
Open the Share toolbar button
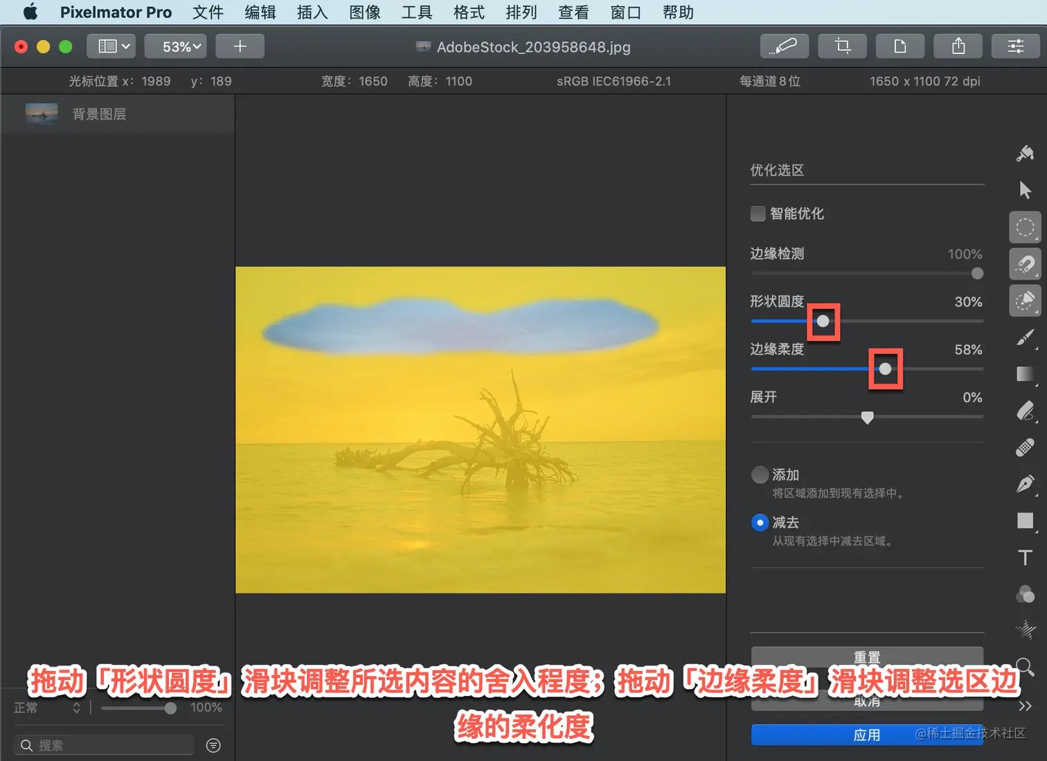tap(958, 46)
